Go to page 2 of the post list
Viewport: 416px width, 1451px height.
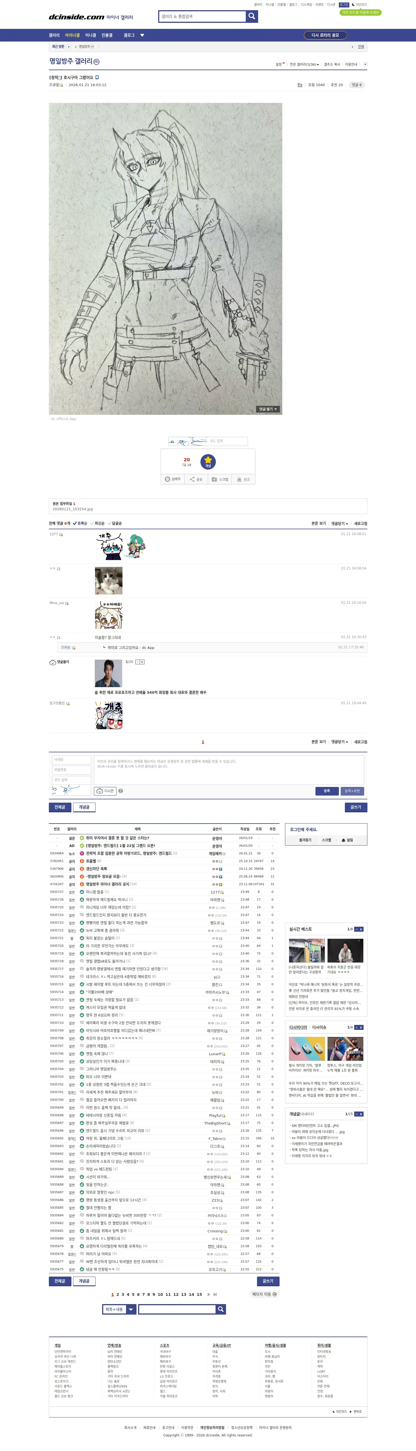click(x=118, y=1294)
